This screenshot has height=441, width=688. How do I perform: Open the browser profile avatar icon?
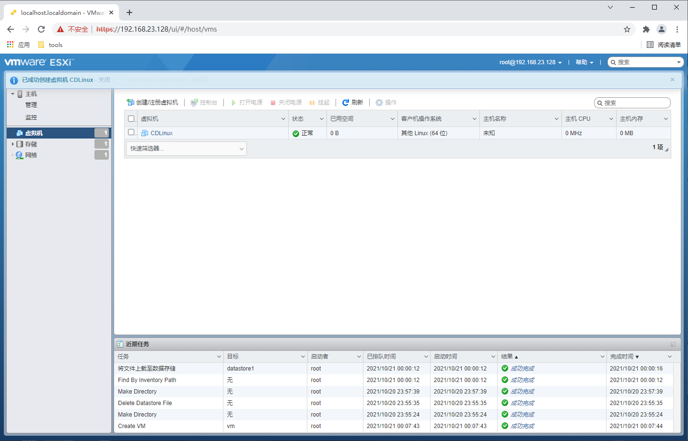click(662, 29)
